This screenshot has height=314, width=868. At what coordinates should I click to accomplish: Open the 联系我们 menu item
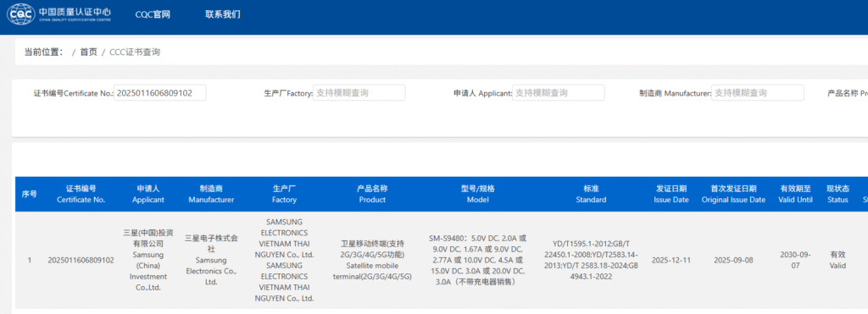pyautogui.click(x=223, y=14)
